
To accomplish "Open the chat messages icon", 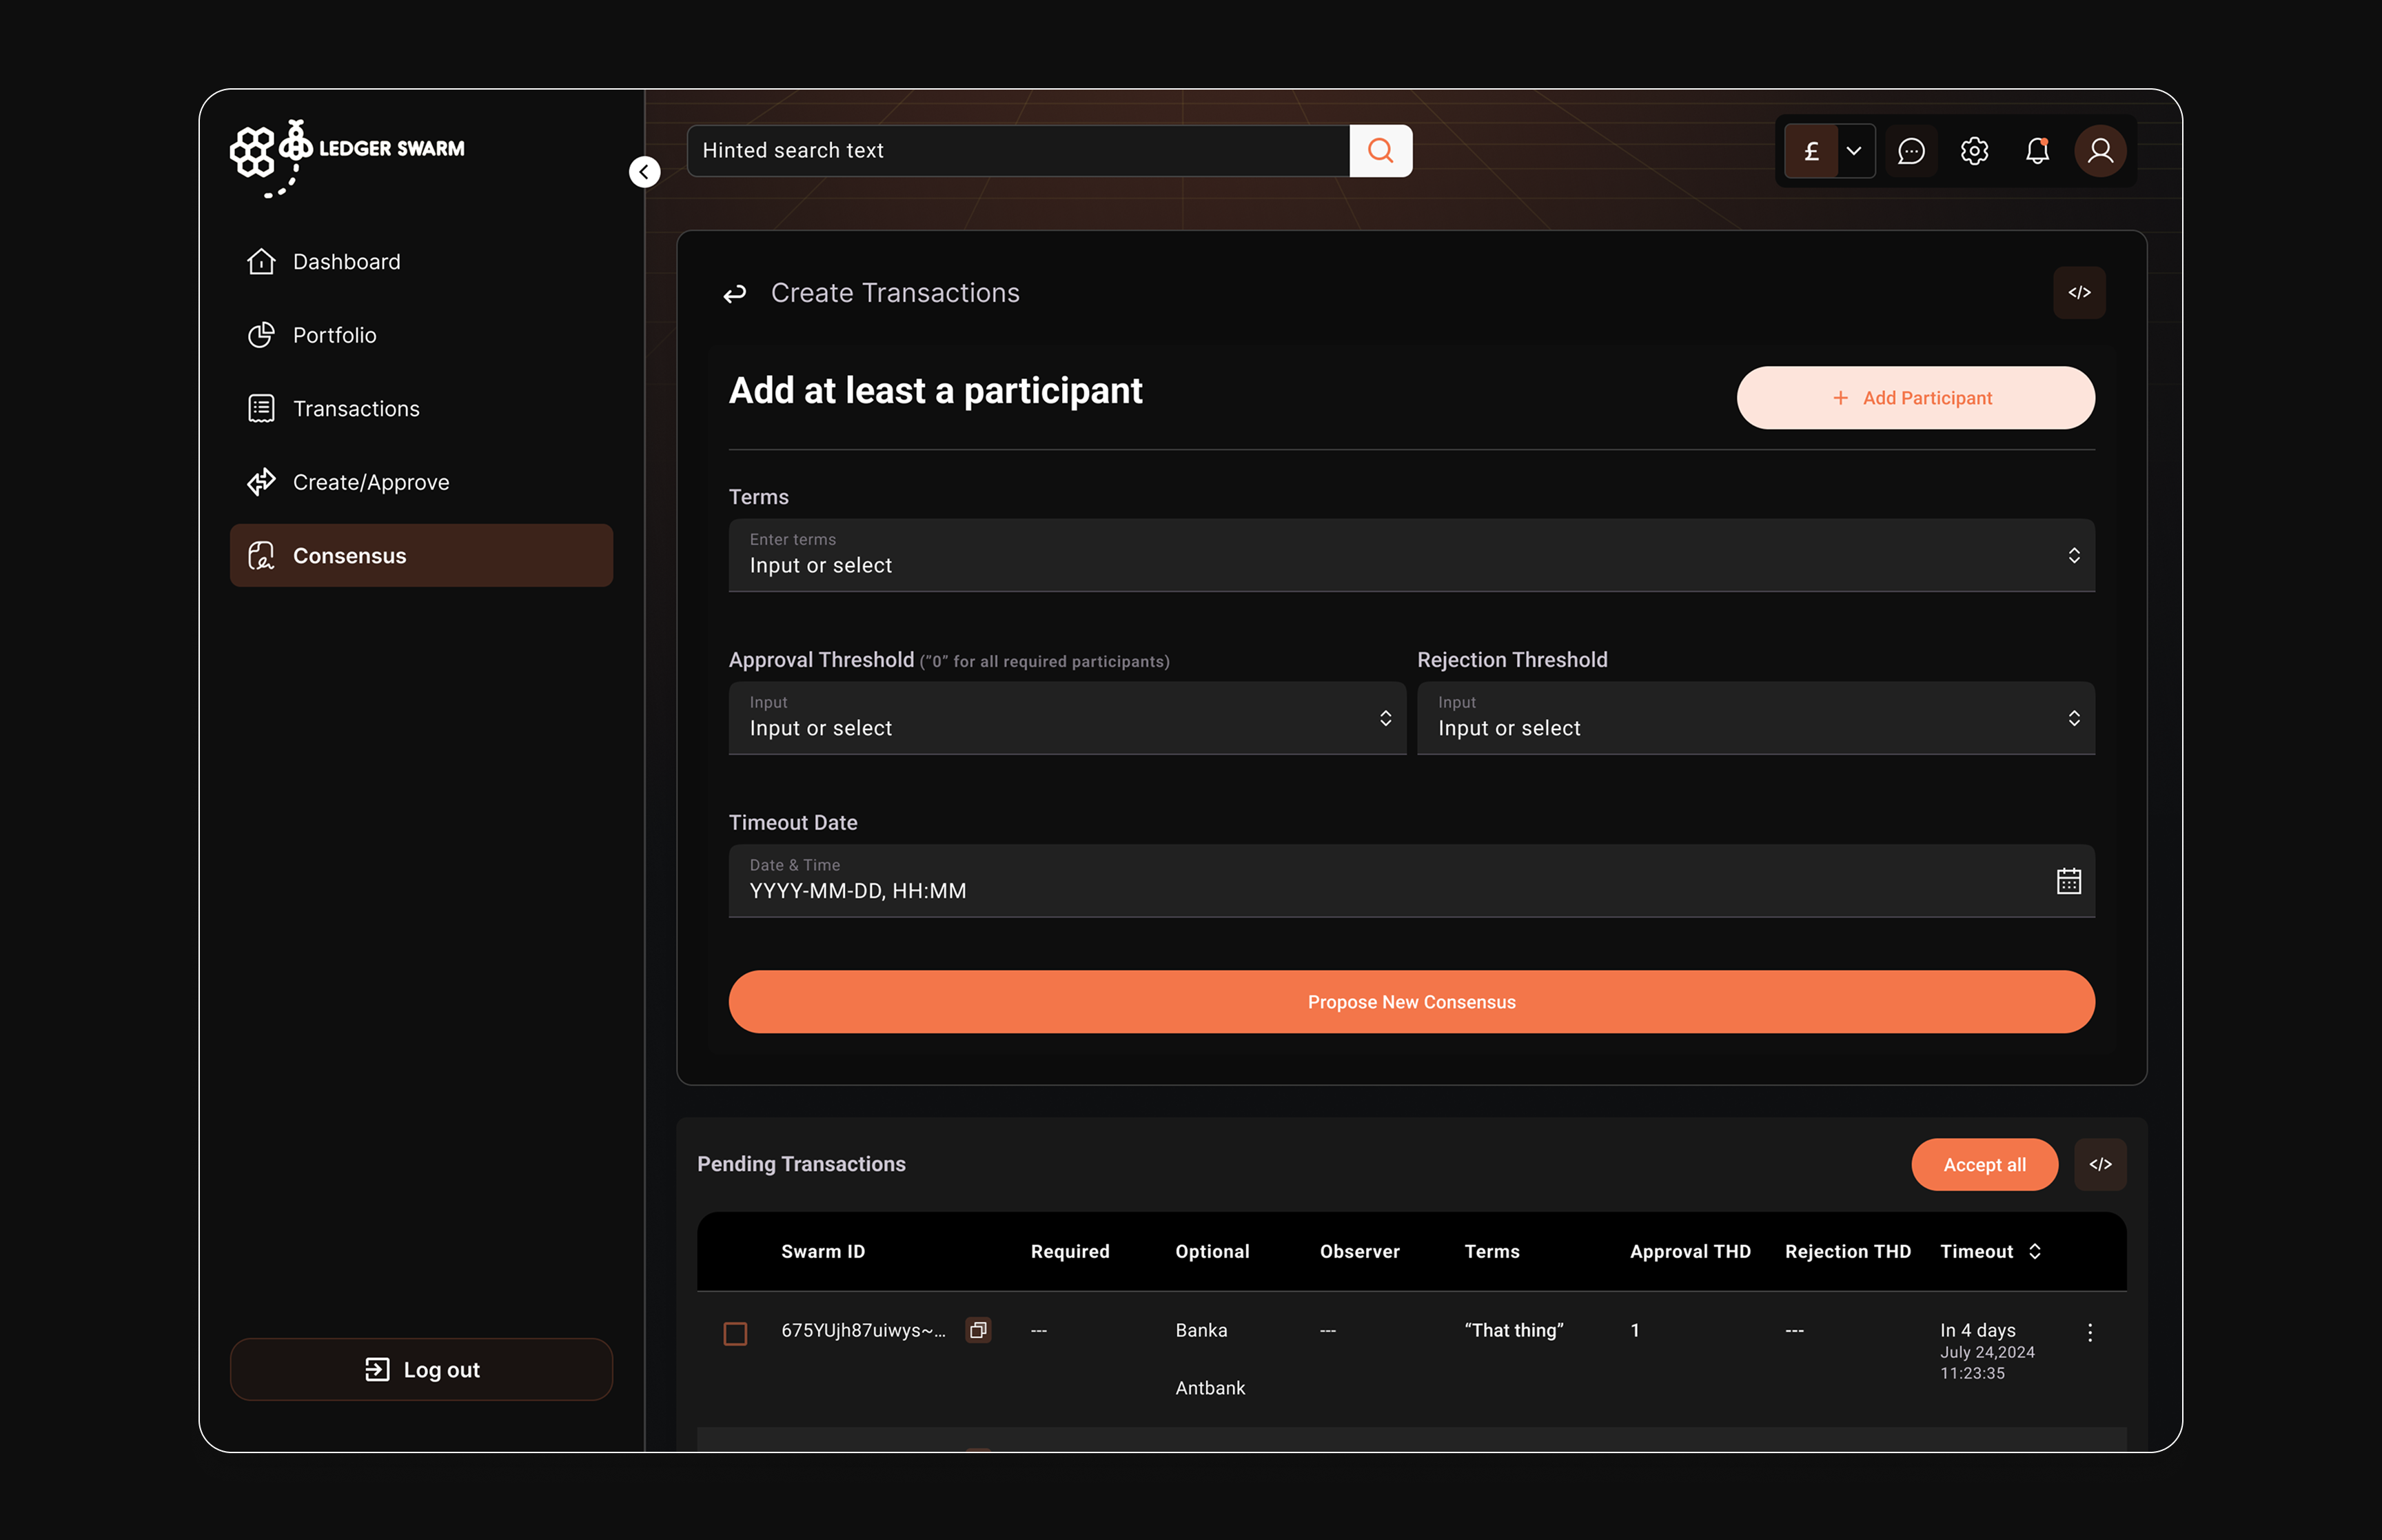I will (1911, 151).
